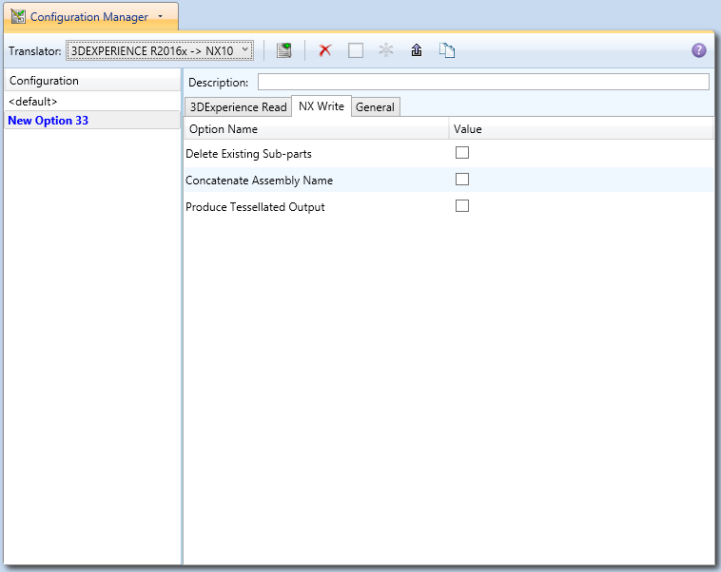The height and width of the screenshot is (572, 721).
Task: Click the new configuration icon
Action: click(284, 50)
